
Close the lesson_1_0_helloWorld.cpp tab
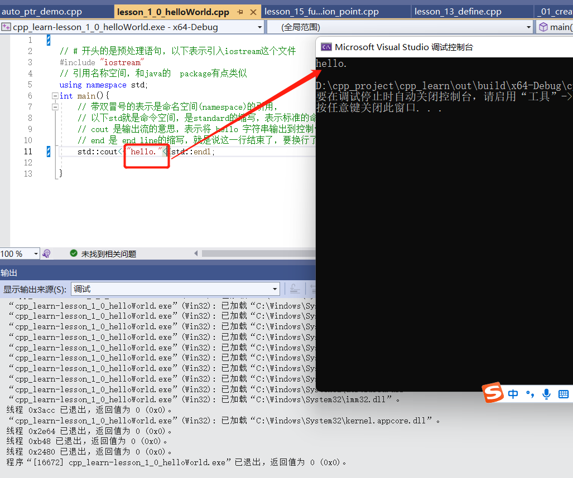pos(253,12)
